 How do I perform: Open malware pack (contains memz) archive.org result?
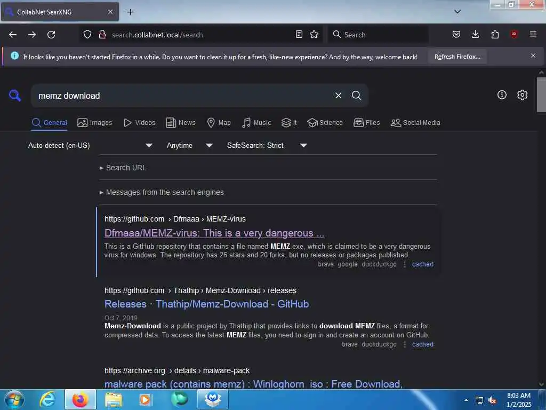click(253, 384)
